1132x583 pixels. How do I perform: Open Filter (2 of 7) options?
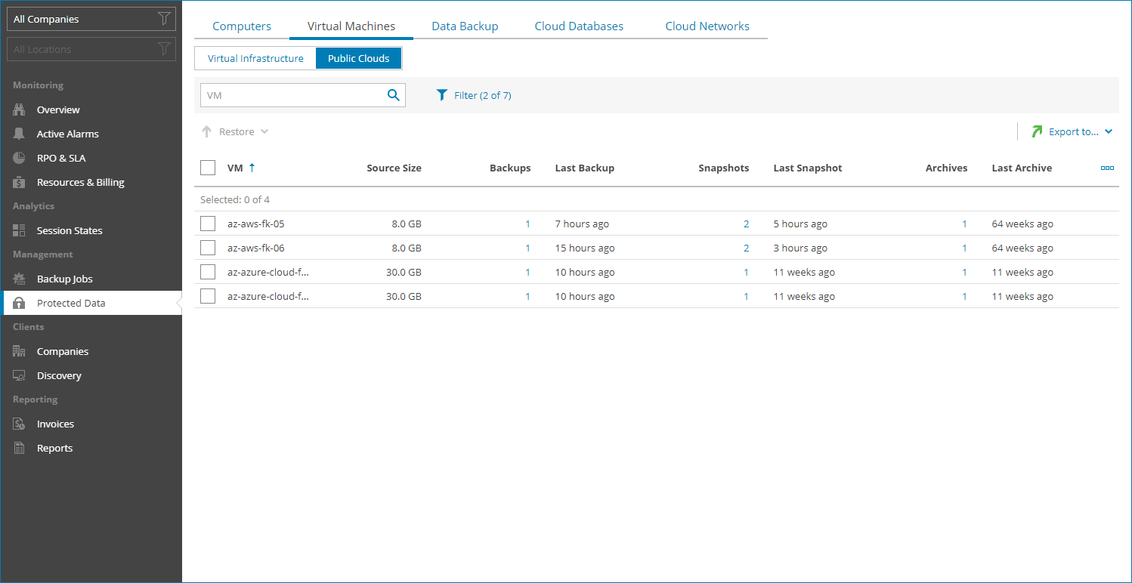474,95
